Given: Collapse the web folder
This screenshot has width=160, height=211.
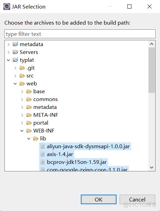Looking at the screenshot, I should tap(15, 84).
